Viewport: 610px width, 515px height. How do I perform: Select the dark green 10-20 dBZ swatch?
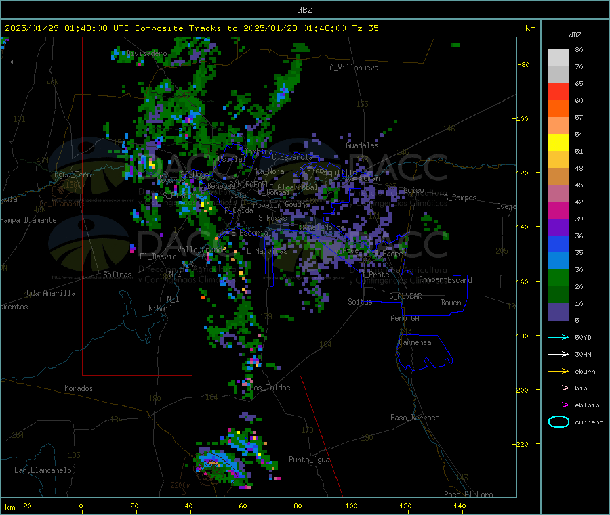(x=558, y=295)
